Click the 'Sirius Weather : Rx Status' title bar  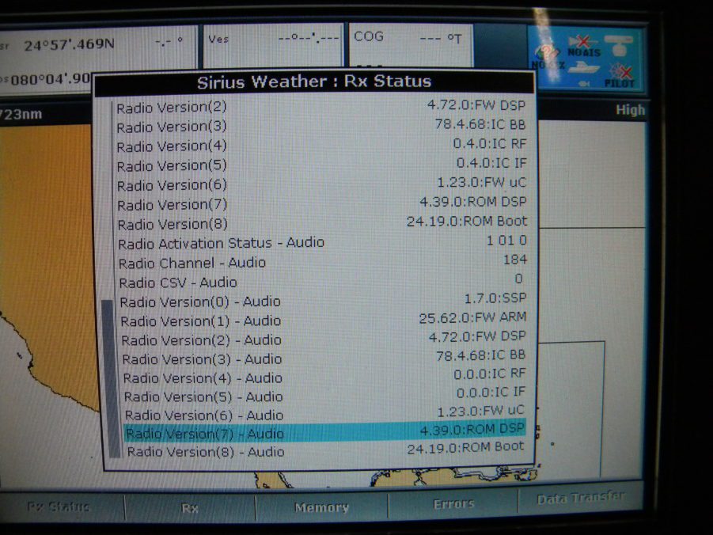[313, 82]
